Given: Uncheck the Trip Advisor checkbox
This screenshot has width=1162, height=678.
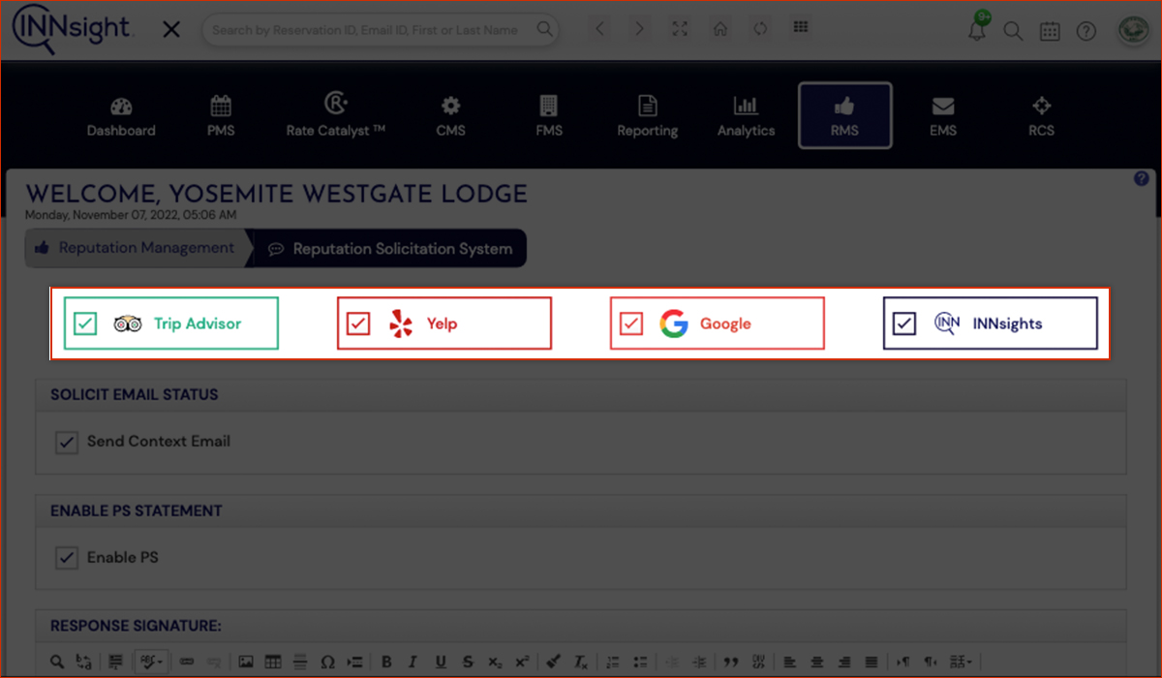Looking at the screenshot, I should pos(85,324).
